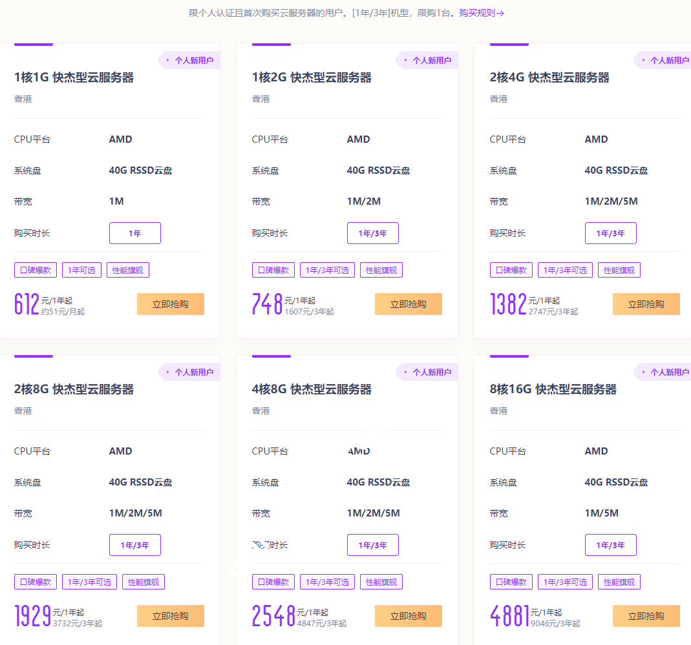Select 1年 duration on 1核1G card
The image size is (691, 645).
point(135,233)
